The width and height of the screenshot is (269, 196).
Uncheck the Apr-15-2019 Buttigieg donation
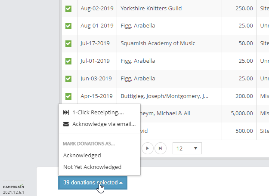[x=68, y=96]
